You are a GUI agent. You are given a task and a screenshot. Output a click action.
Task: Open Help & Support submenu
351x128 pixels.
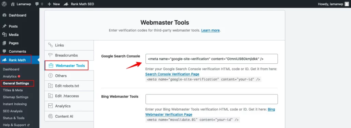(x=14, y=125)
